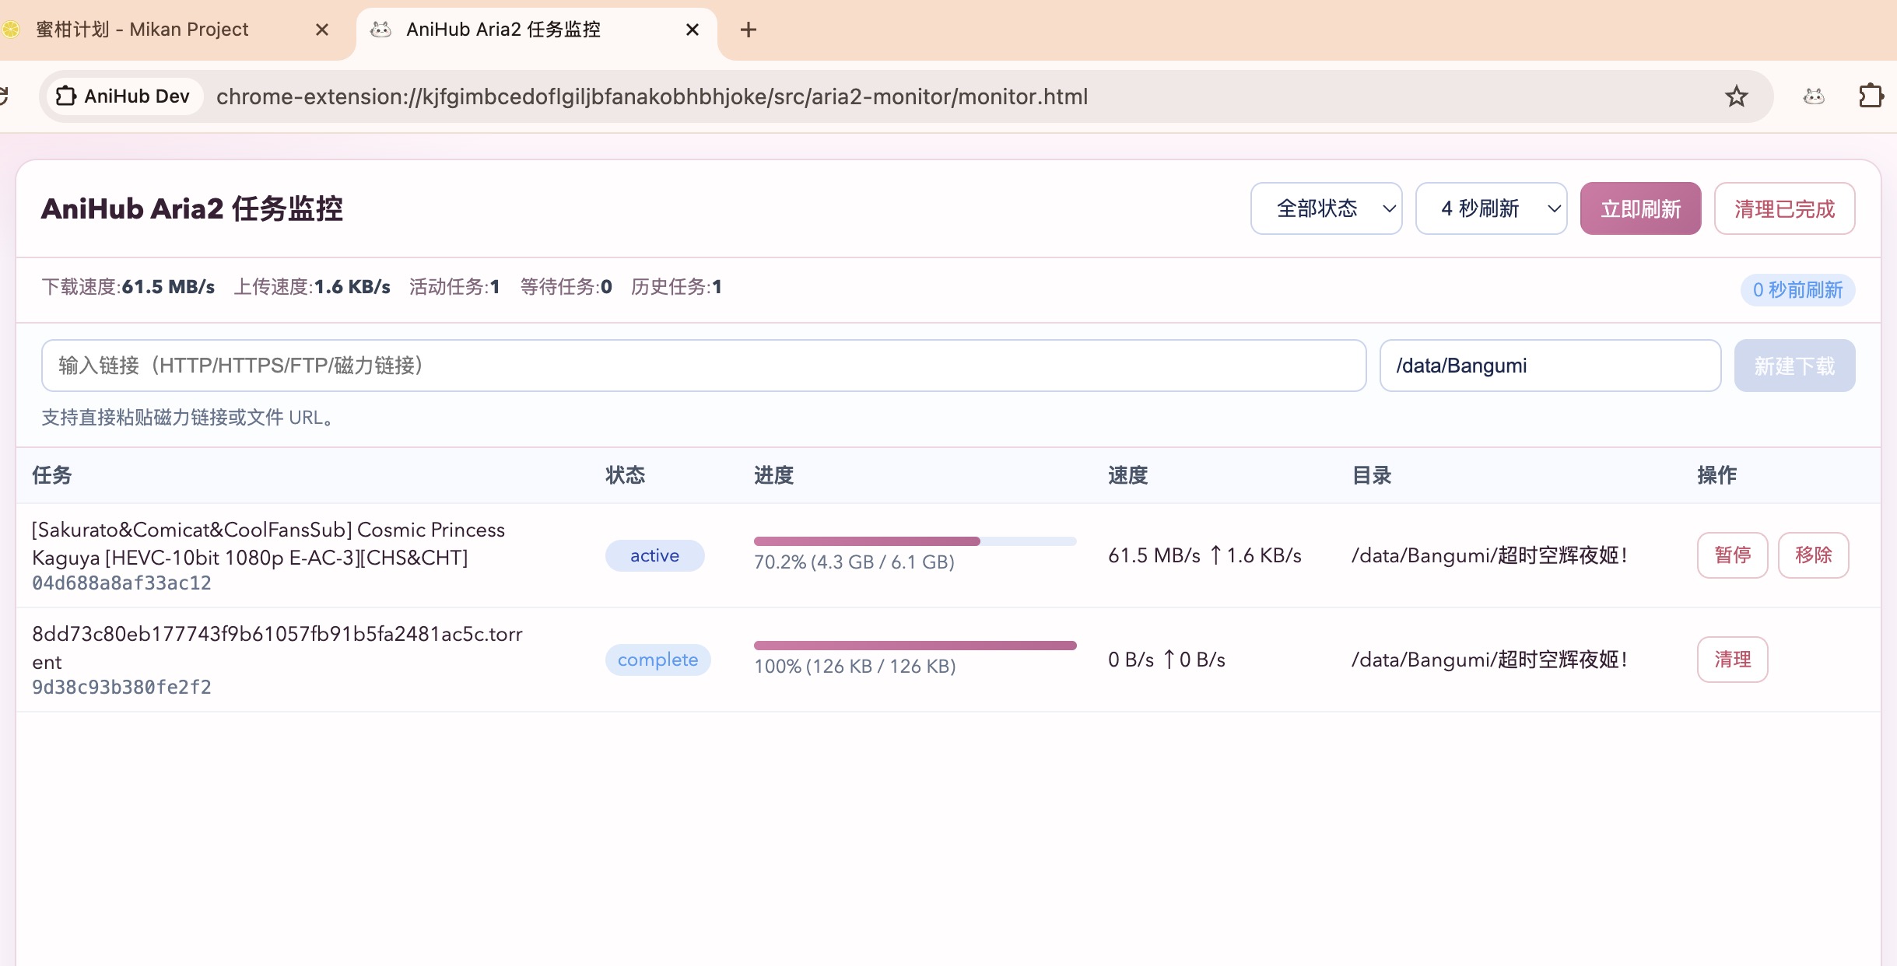Click the bunny favicon on the AniHub Aria2 tab
1897x966 pixels.
point(380,30)
